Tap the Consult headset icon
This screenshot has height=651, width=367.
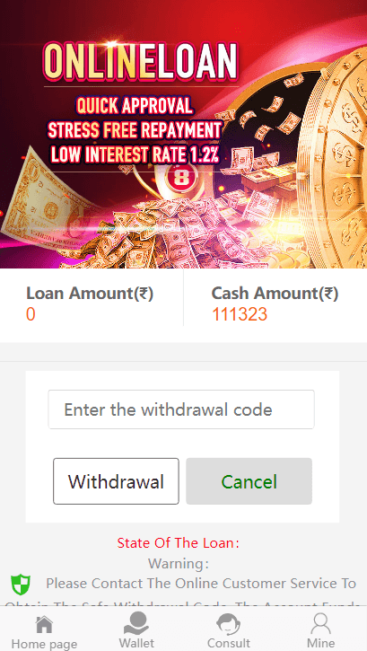click(x=229, y=625)
